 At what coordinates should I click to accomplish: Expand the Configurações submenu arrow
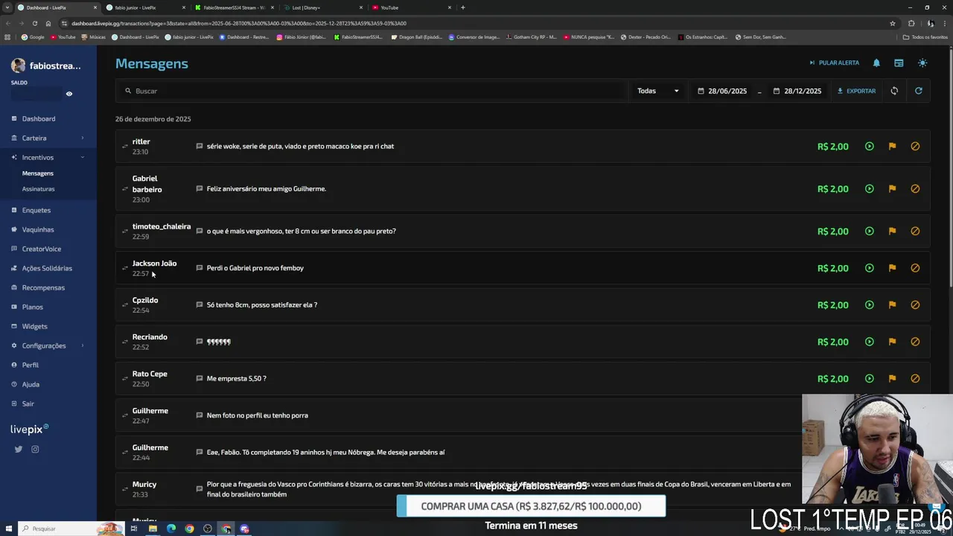coord(82,345)
